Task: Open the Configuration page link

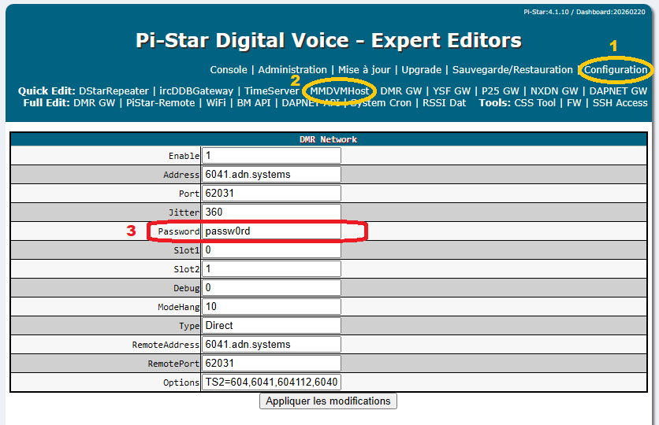Action: click(616, 70)
